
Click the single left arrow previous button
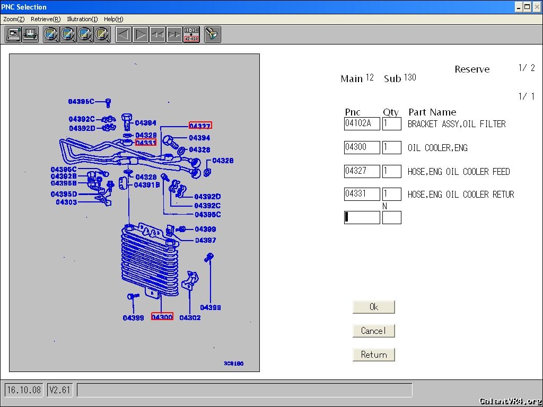coord(124,34)
